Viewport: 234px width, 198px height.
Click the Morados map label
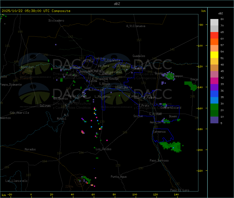tap(30, 149)
